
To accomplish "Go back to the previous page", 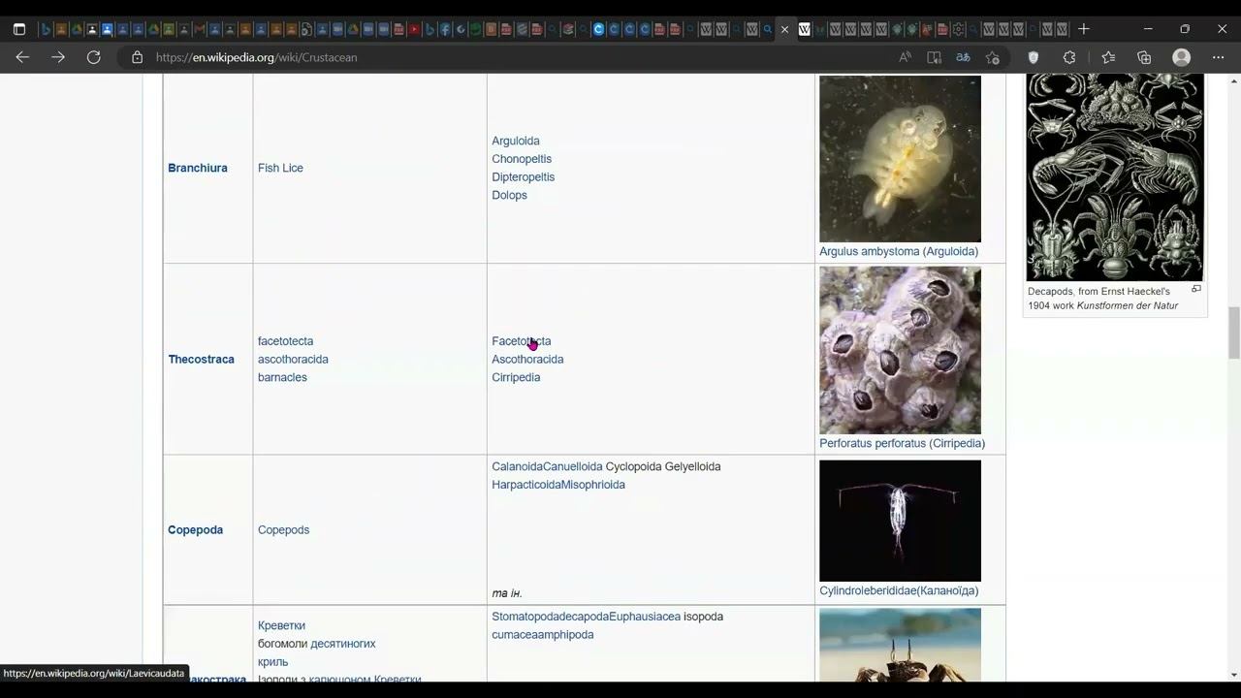I will (x=22, y=57).
